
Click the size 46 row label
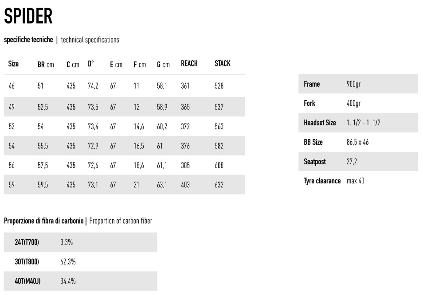point(12,86)
